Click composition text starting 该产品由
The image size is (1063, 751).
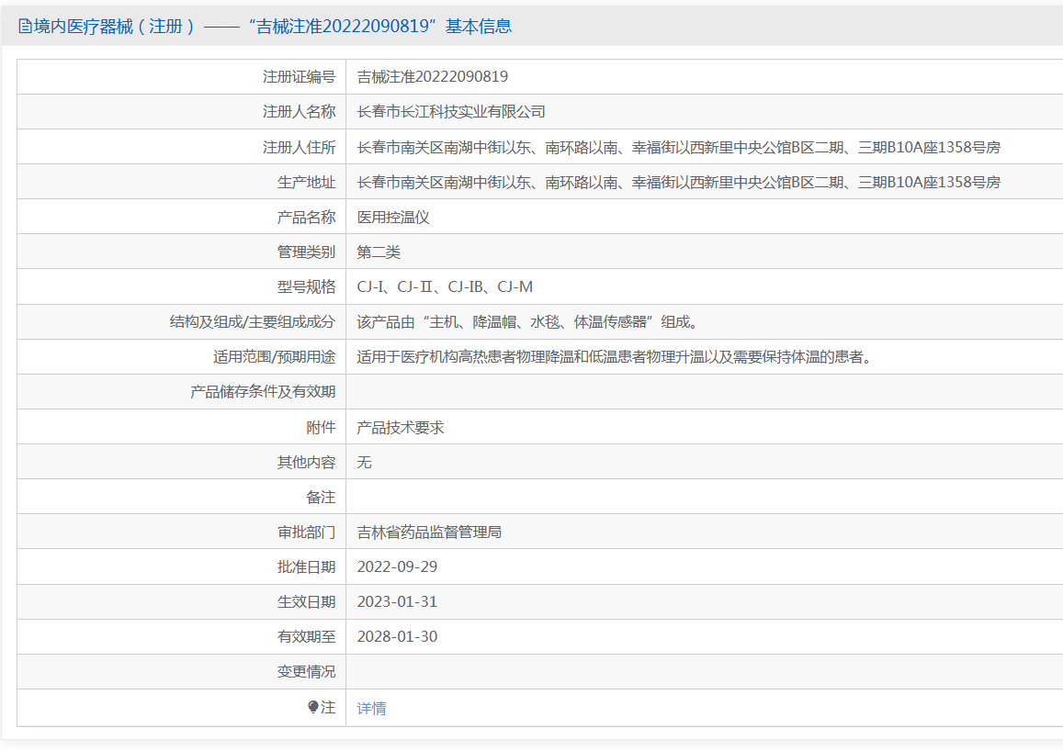(527, 321)
